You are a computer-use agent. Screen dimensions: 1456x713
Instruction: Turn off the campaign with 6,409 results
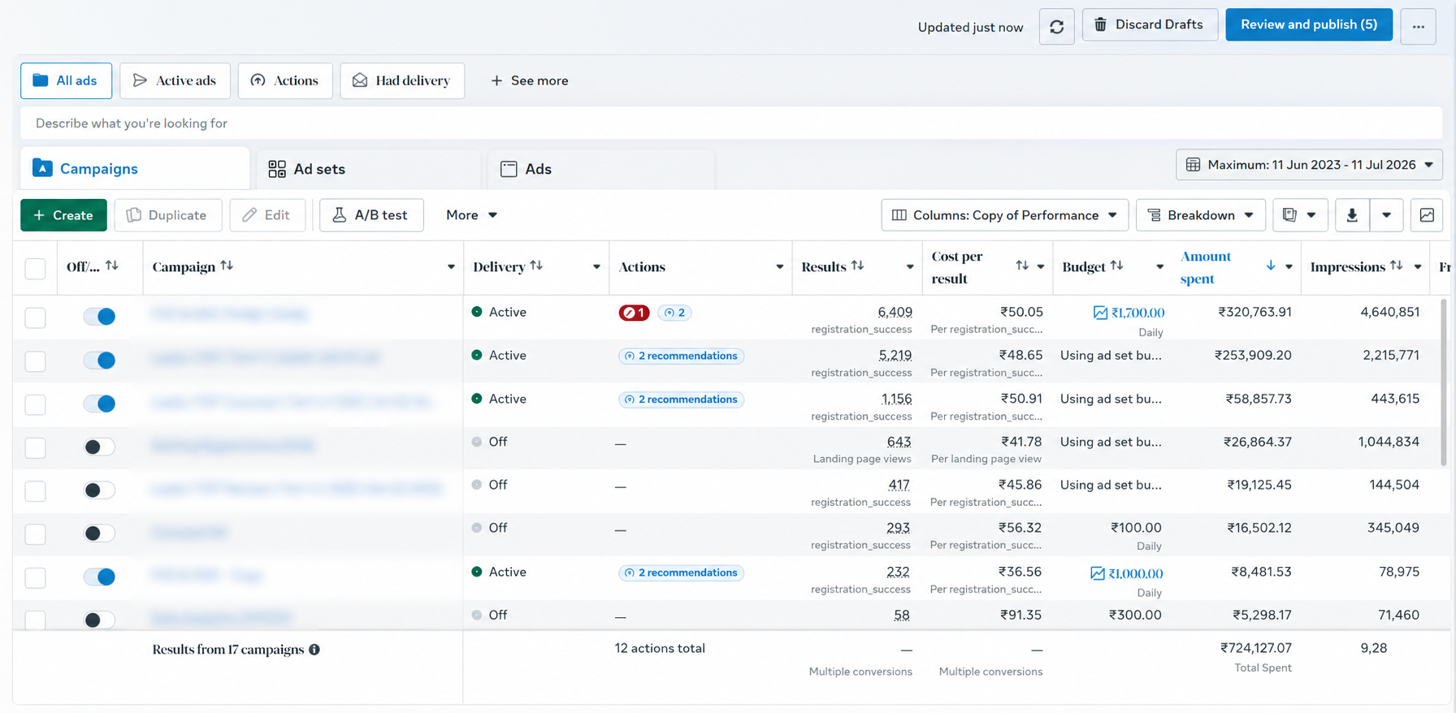100,317
